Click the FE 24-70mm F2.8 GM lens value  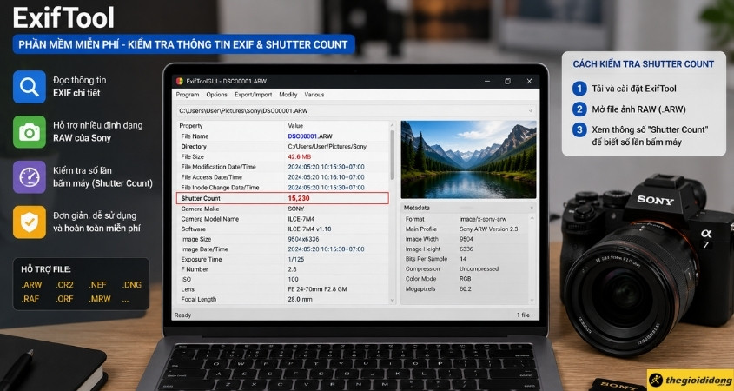(317, 289)
